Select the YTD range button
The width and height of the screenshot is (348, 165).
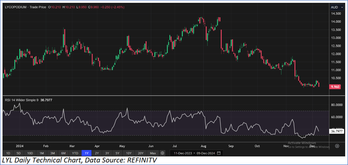[x=75, y=153]
